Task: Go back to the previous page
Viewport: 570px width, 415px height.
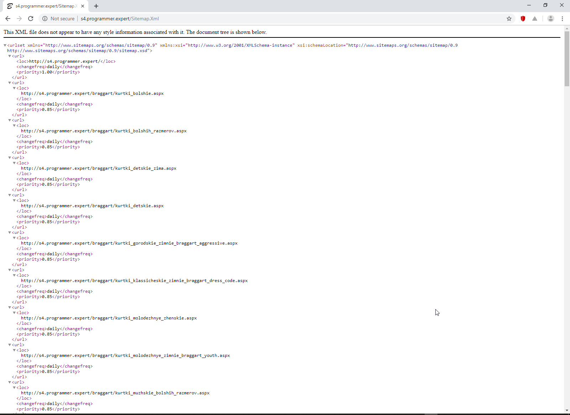Action: [8, 19]
